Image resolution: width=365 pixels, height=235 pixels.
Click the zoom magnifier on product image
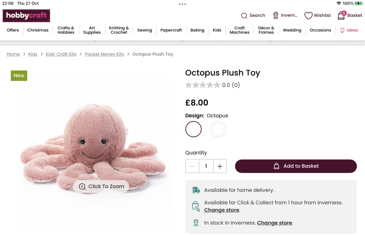click(82, 187)
